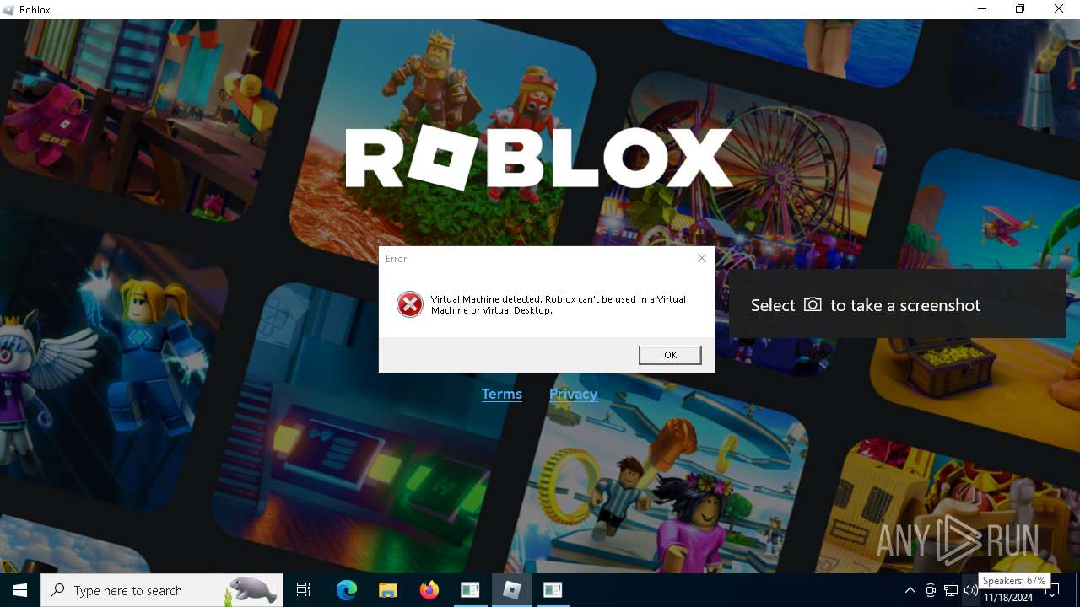Click the Meet Now tray icon
The image size is (1080, 607).
(x=931, y=590)
